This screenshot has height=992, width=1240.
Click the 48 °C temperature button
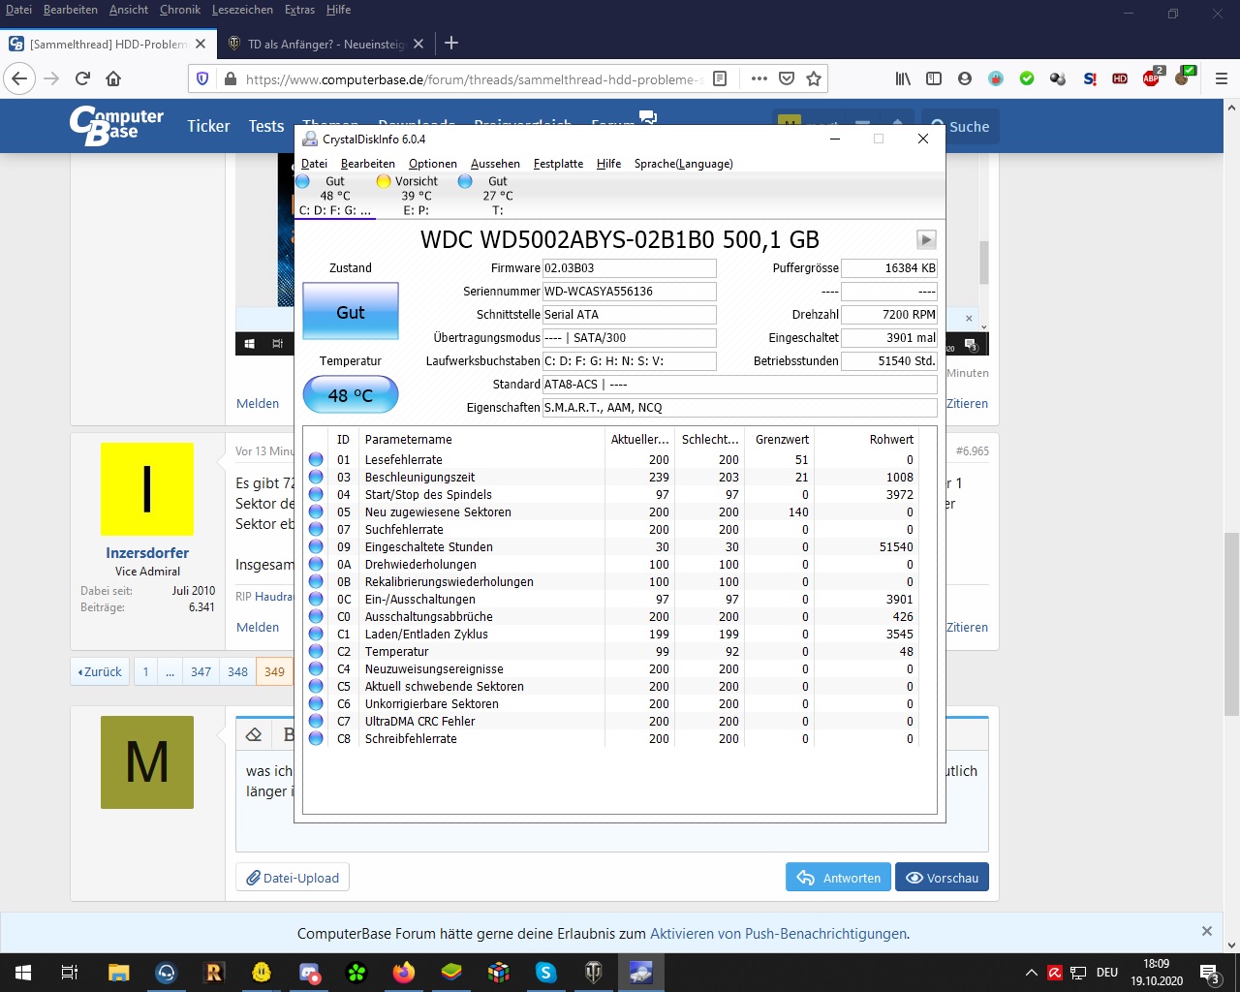tap(351, 394)
